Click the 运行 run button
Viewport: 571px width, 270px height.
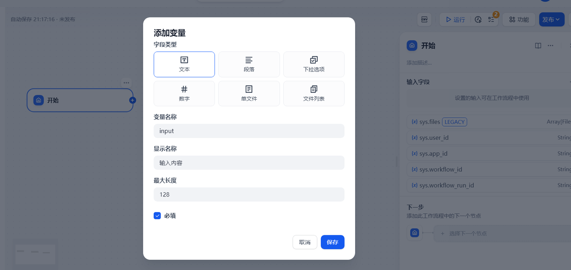[x=455, y=20]
